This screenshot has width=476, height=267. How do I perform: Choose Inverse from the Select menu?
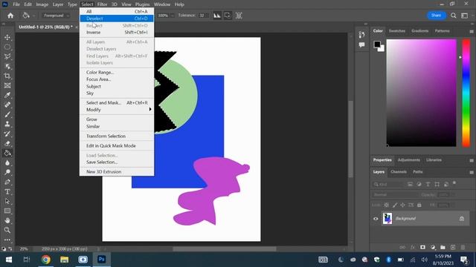(x=117, y=33)
